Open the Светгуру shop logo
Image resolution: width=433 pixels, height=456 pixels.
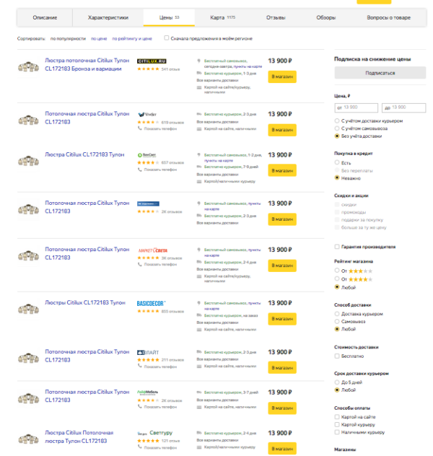(x=154, y=433)
